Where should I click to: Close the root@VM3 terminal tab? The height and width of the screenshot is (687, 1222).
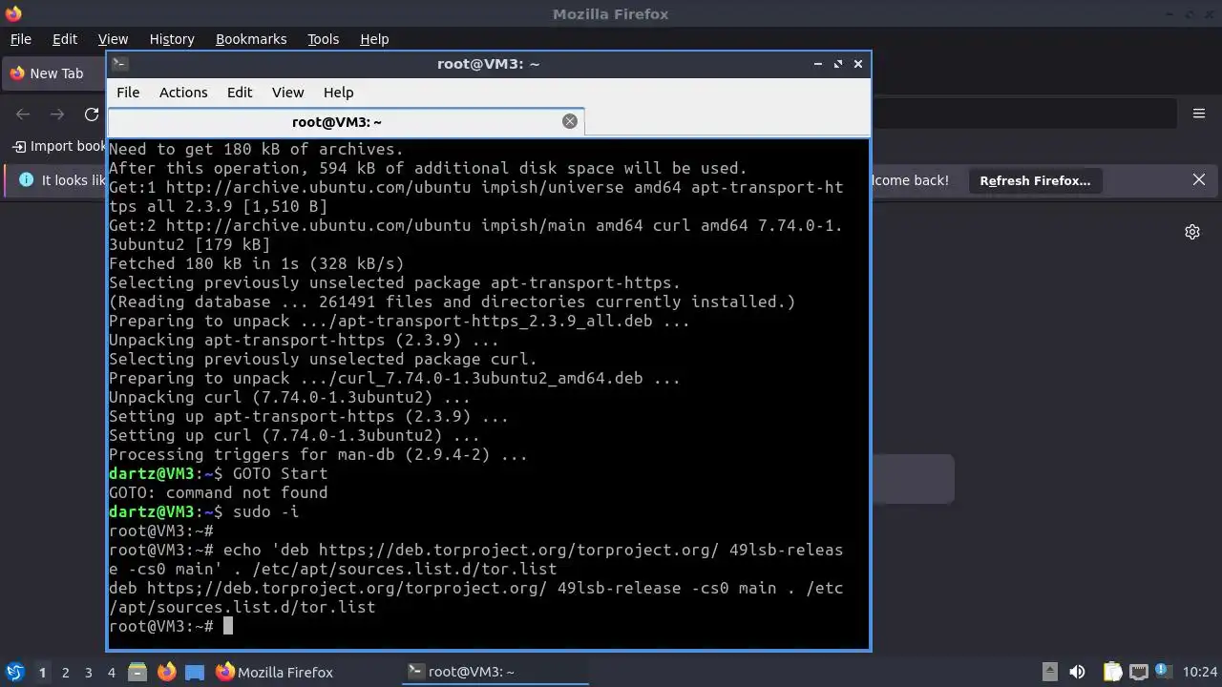tap(570, 121)
